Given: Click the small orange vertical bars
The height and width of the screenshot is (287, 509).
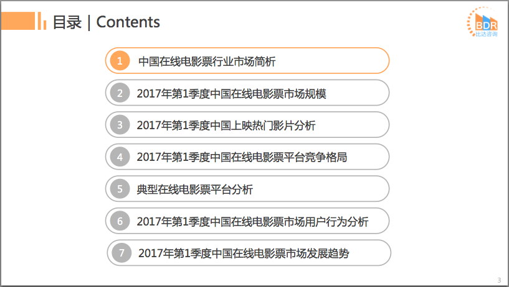Looking at the screenshot, I should pyautogui.click(x=42, y=22).
